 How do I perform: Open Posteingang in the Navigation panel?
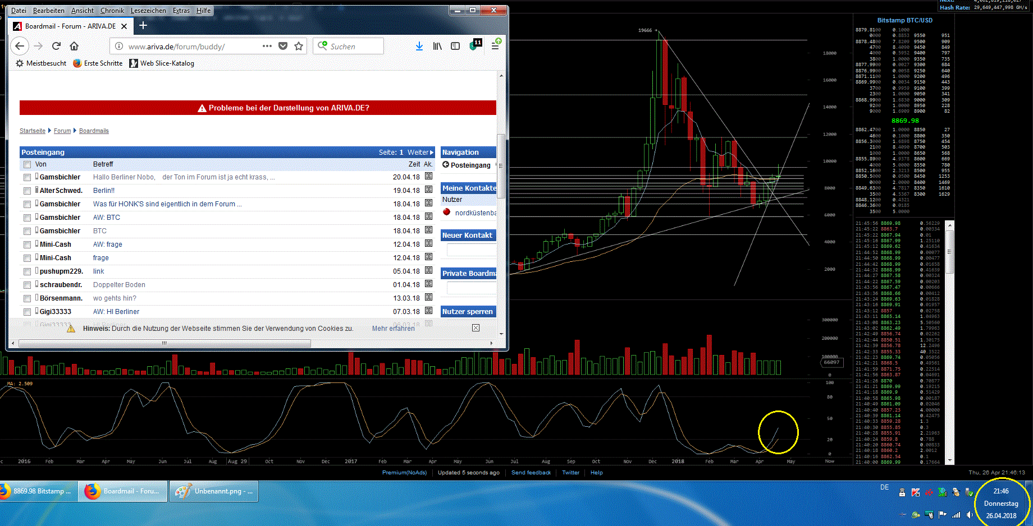tap(467, 165)
